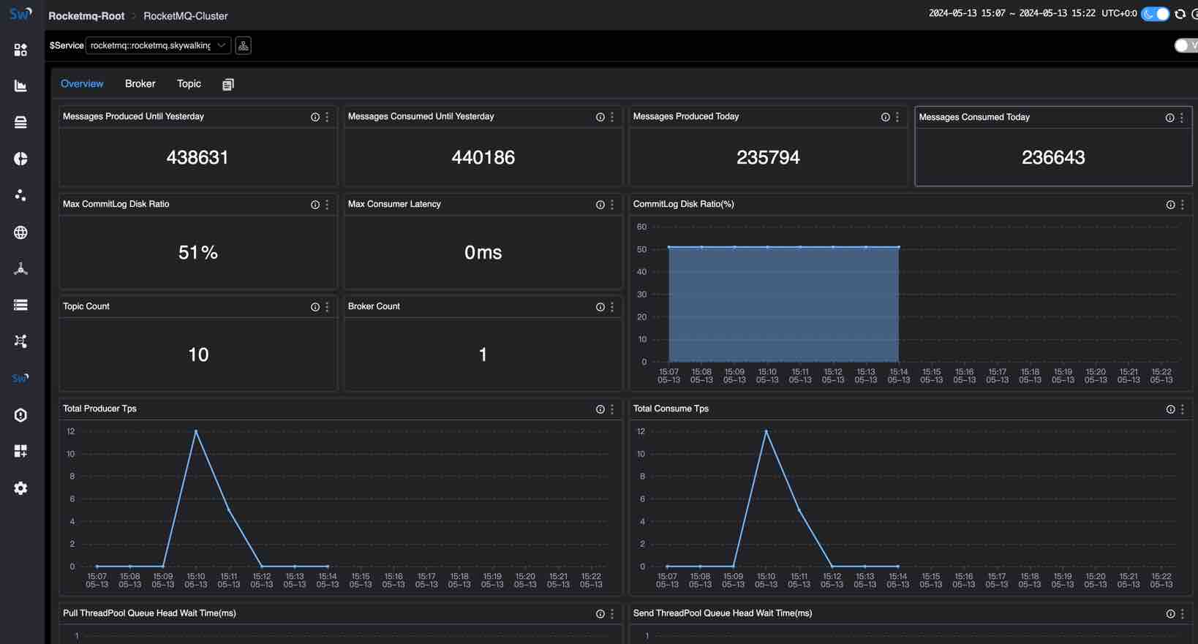Click the Rocketmq-Root breadcrumb link
Screen dimensions: 1198x644
point(86,16)
